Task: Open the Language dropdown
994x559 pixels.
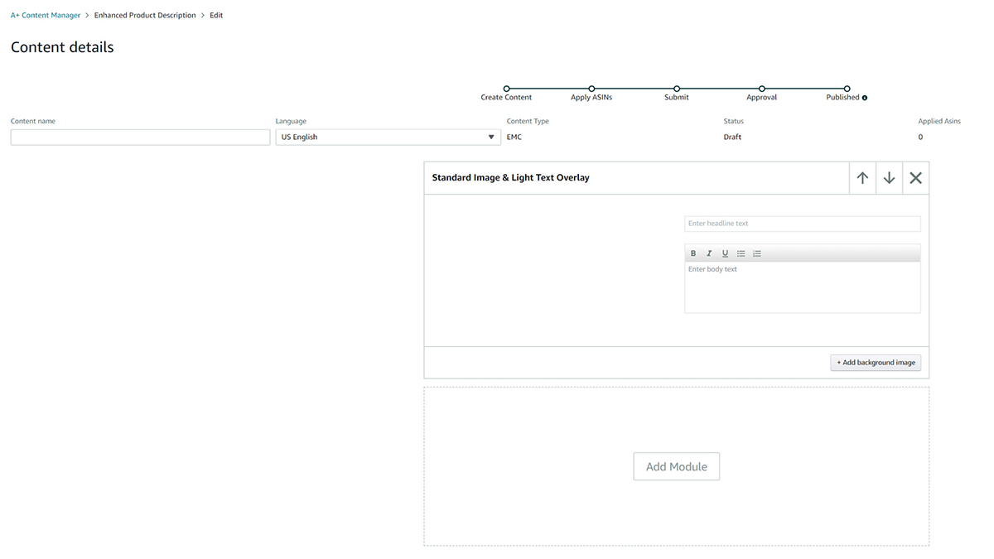Action: (388, 137)
